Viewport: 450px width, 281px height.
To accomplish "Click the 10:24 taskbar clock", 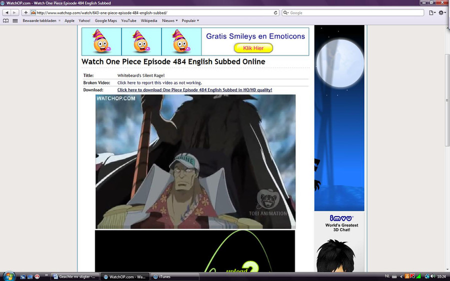I will coord(441,276).
